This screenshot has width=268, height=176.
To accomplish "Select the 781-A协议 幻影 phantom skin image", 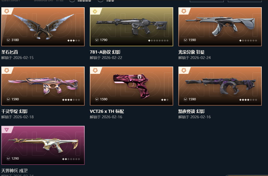I will click(132, 27).
